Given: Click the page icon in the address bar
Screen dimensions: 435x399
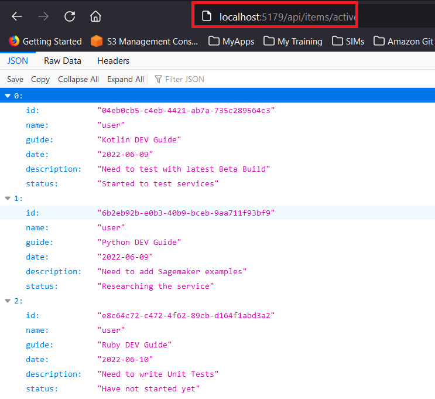Looking at the screenshot, I should (x=206, y=16).
